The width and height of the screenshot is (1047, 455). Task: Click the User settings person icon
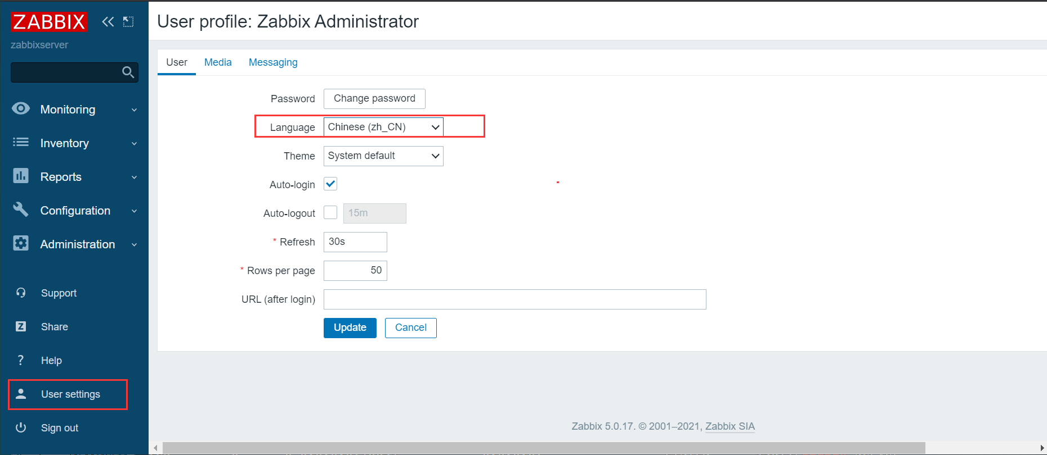21,394
